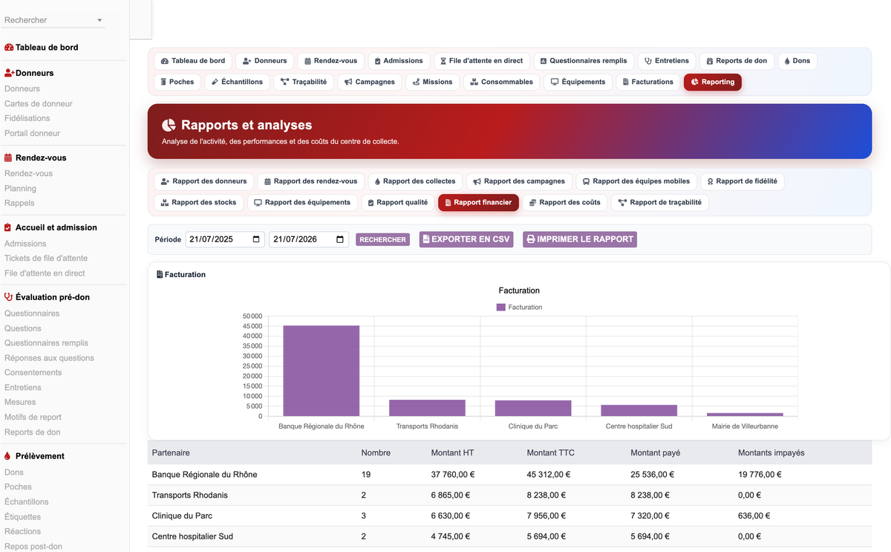Show Rapport des collectes

(415, 181)
